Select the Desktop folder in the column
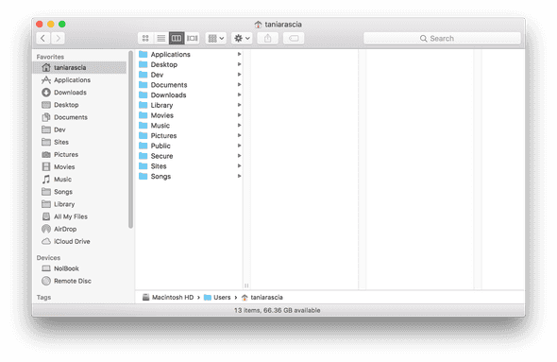This screenshot has width=557, height=362. [190, 64]
